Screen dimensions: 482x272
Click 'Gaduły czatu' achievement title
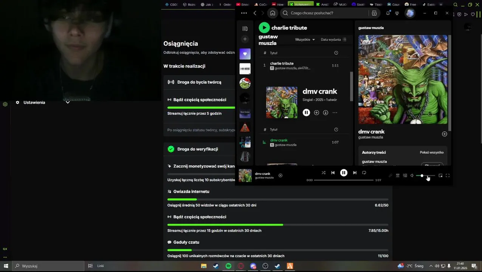point(186,242)
